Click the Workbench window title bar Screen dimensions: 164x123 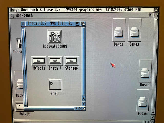(80, 16)
